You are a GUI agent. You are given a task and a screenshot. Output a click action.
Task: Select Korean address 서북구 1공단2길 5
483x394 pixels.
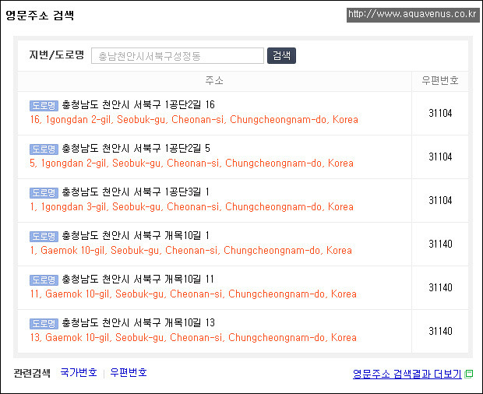tap(136, 149)
